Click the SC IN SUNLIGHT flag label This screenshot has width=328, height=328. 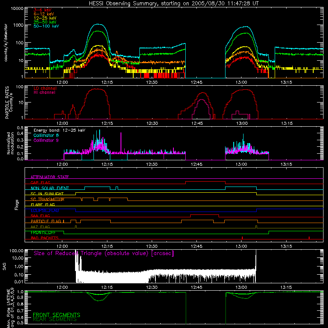point(47,194)
